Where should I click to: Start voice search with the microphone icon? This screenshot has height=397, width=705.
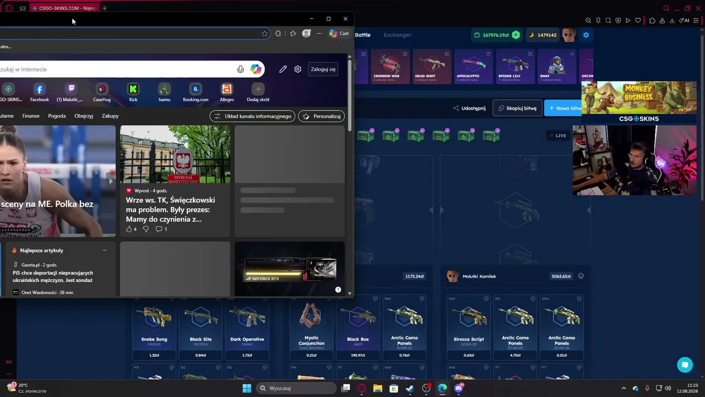click(240, 69)
